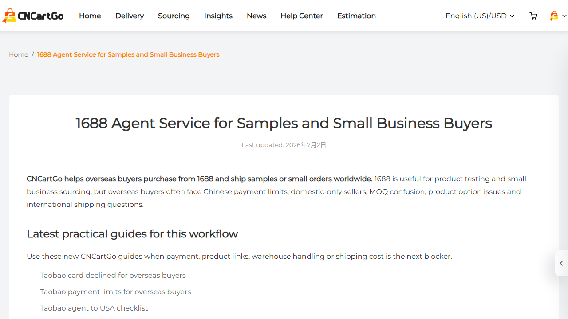The height and width of the screenshot is (319, 568).
Task: Click Latest practical guides for this workflow heading
Action: [132, 233]
